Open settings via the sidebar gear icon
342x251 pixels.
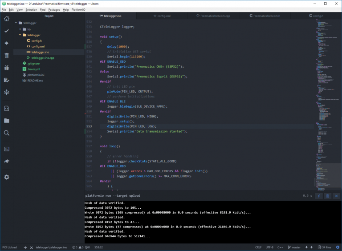click(6, 177)
